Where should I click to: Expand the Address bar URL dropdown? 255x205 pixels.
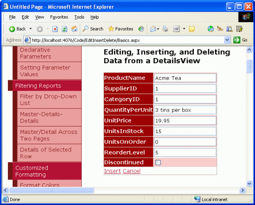[x=227, y=40]
